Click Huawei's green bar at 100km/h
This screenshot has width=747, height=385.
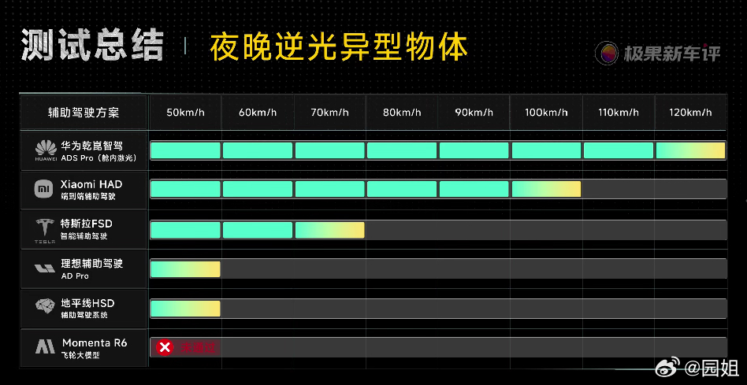pos(546,150)
